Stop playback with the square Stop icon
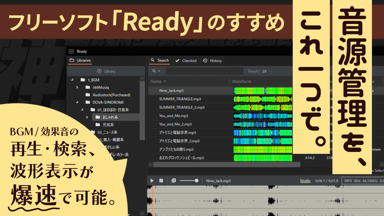The width and height of the screenshot is (384, 216). tap(161, 180)
